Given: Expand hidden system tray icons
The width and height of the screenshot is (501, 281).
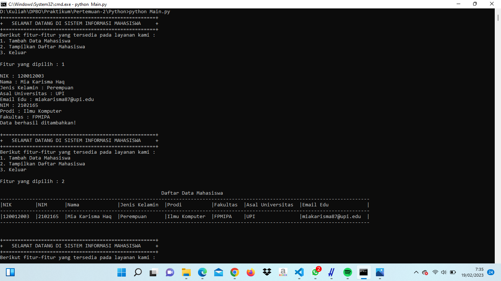Looking at the screenshot, I should tap(416, 272).
